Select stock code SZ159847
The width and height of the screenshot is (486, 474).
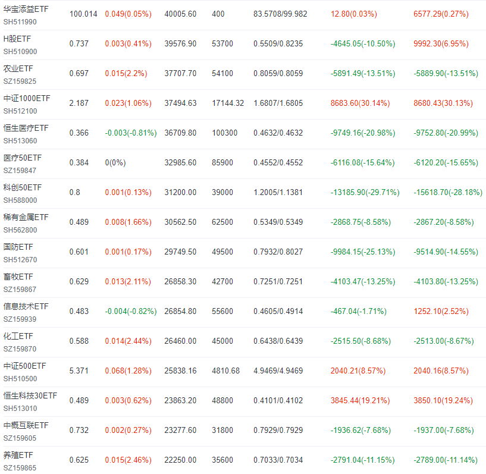click(20, 171)
